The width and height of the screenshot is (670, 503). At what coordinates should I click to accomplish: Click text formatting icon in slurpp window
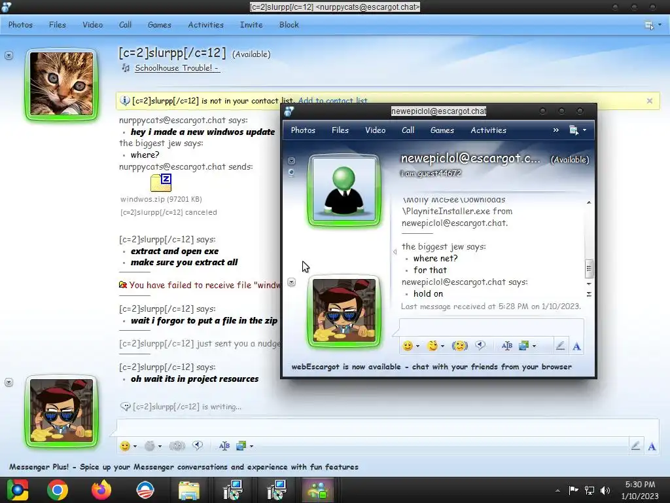coord(224,446)
